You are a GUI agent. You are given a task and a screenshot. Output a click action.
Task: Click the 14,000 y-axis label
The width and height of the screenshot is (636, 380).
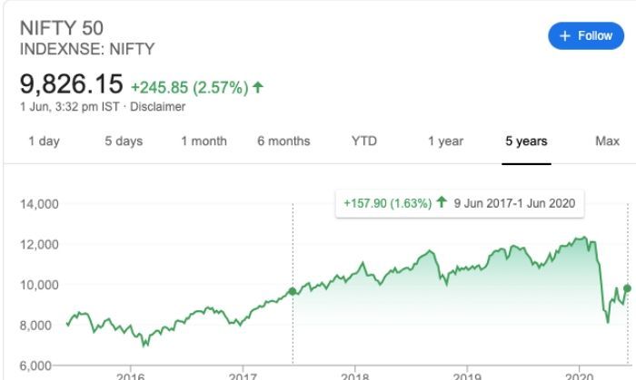[x=39, y=203]
